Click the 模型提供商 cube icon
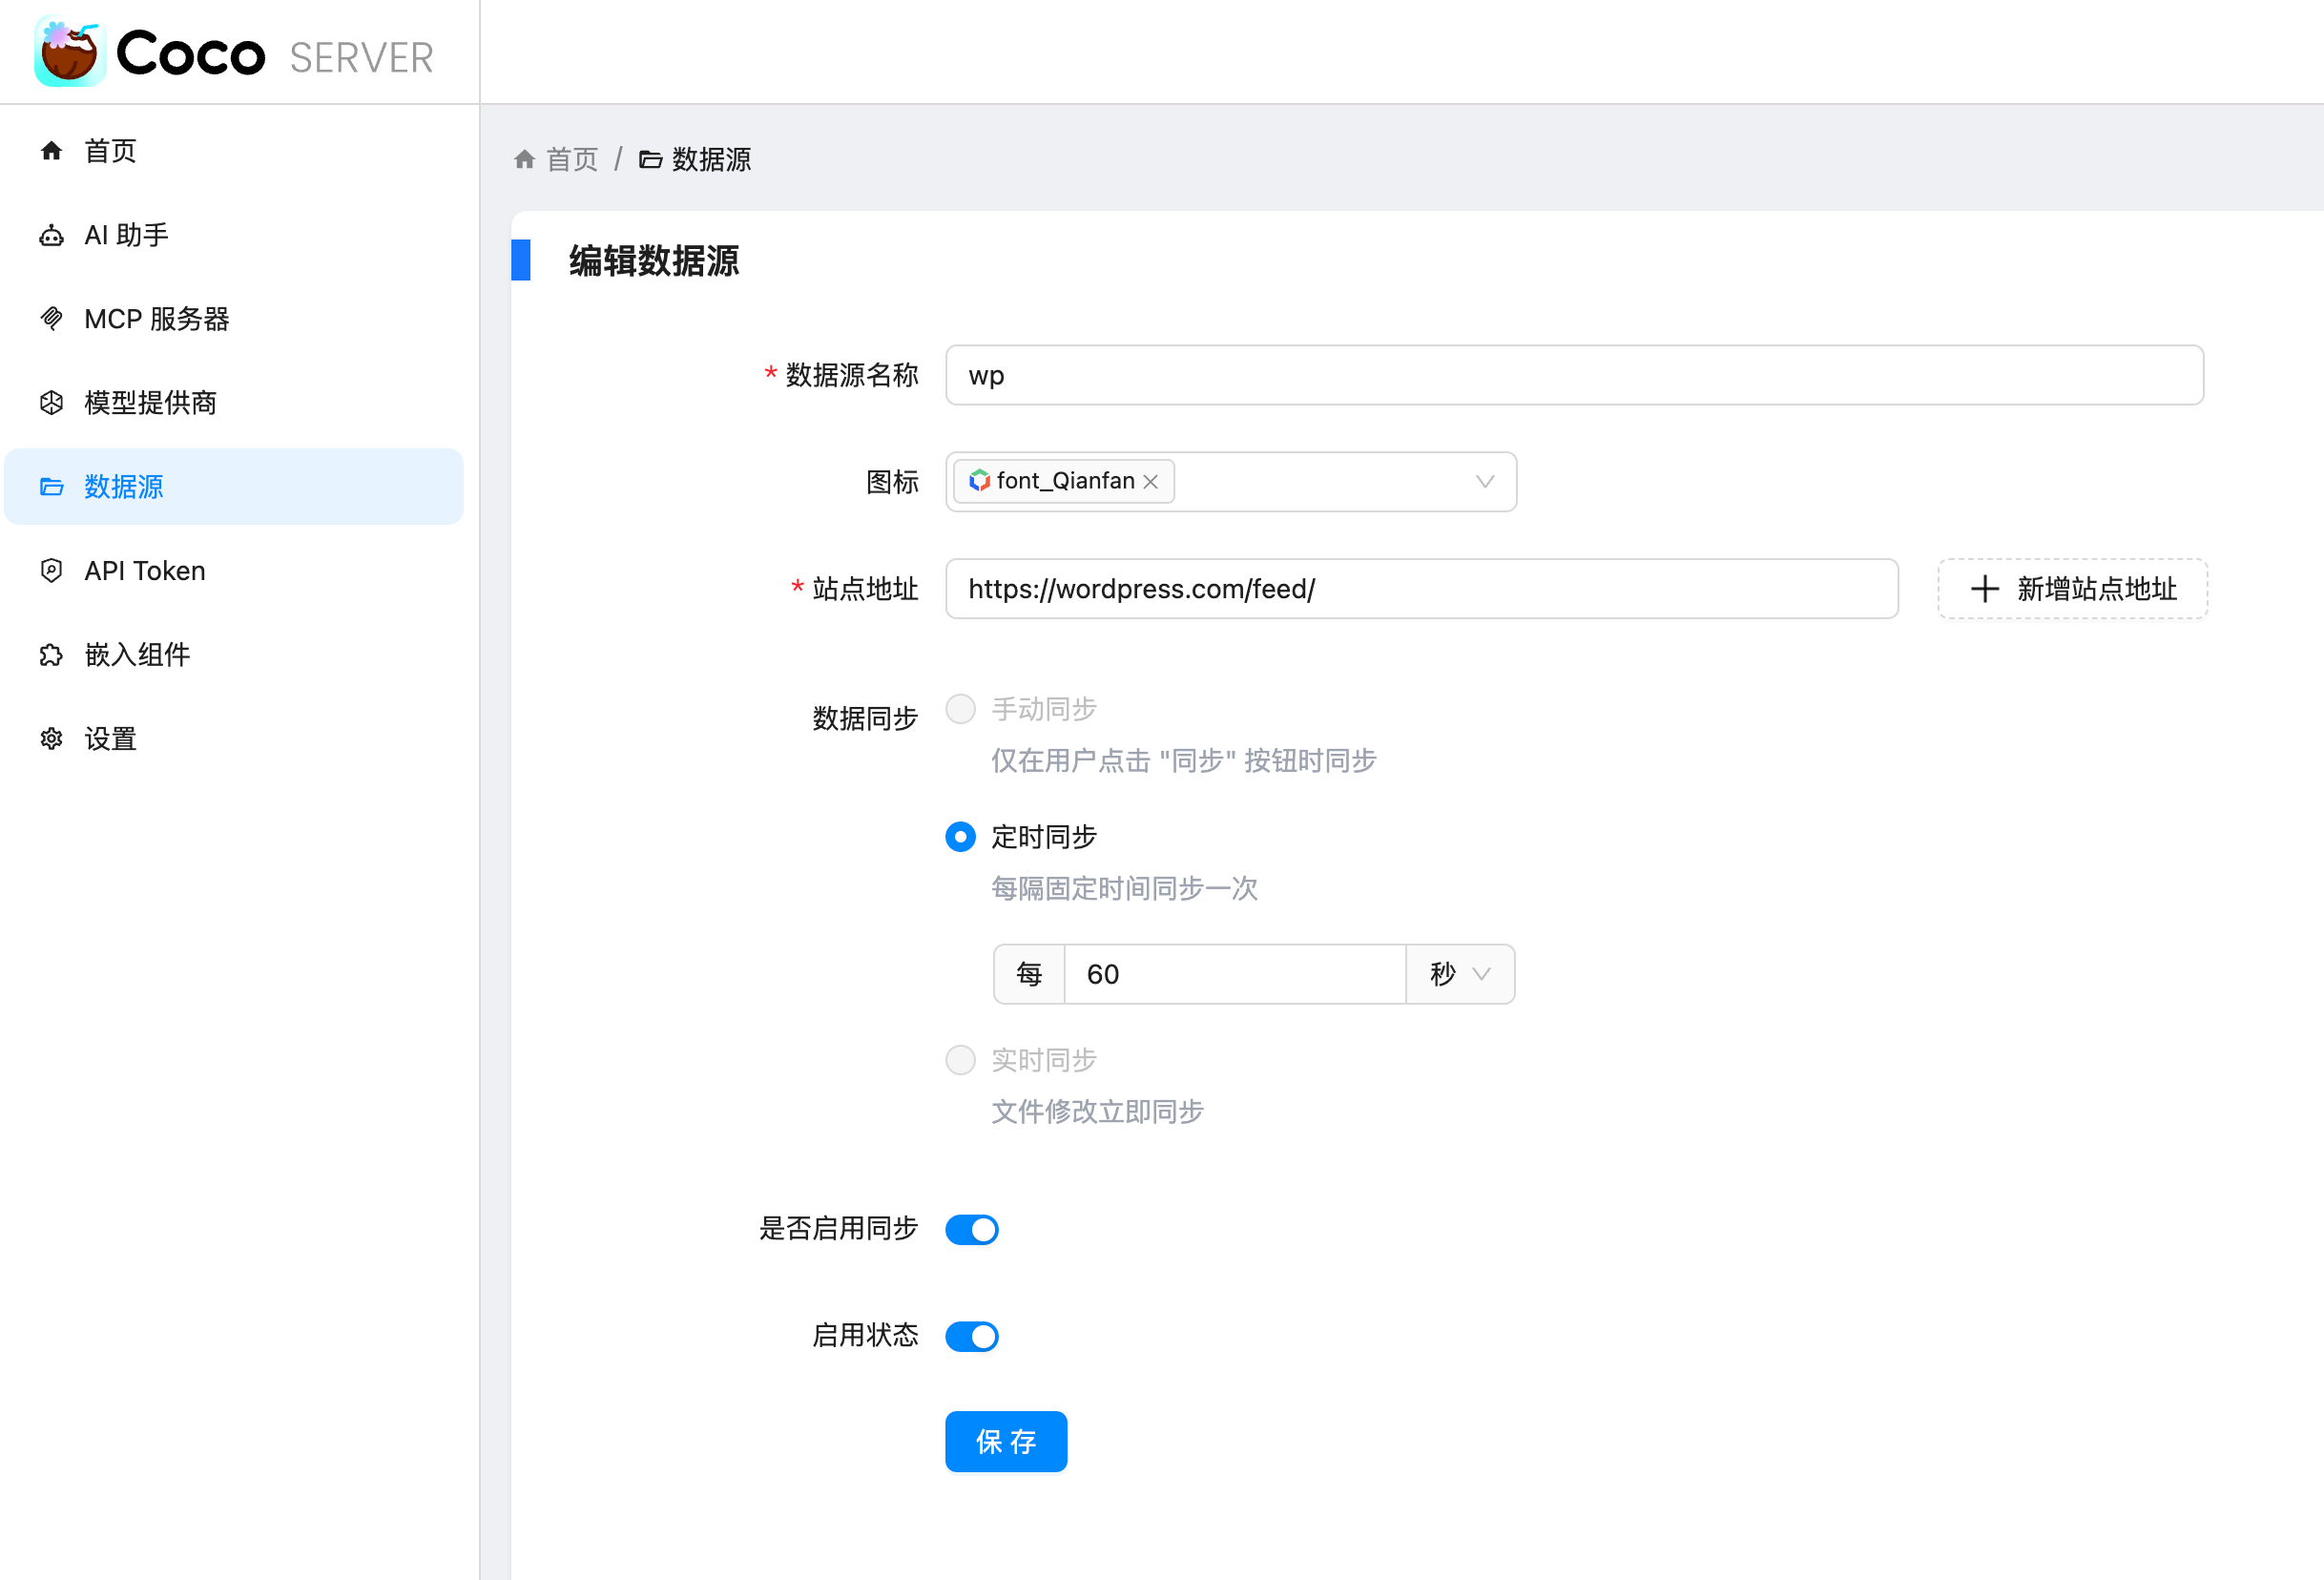 click(51, 403)
